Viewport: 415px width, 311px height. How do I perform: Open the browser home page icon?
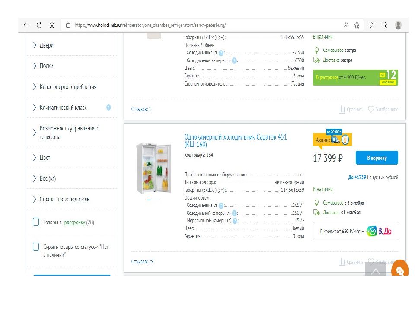[52, 25]
